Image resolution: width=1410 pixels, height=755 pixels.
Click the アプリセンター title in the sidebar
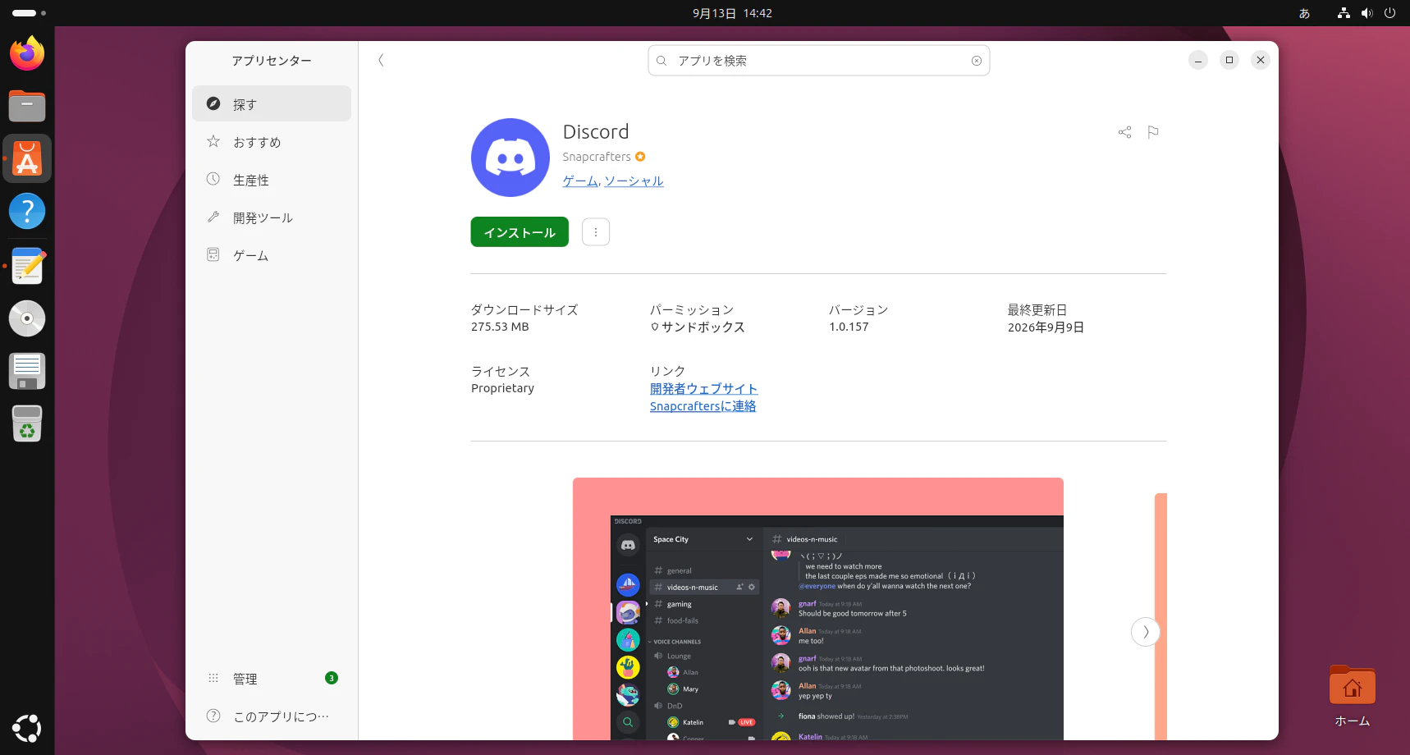[x=272, y=61]
